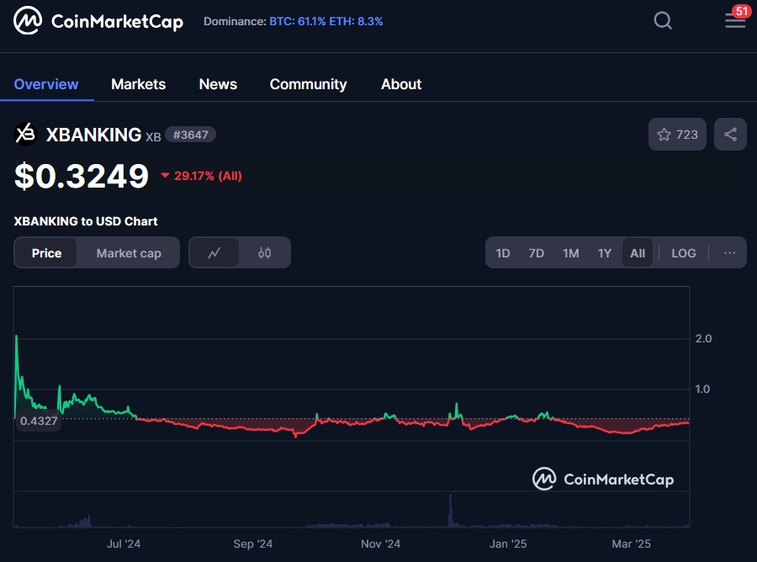The image size is (757, 562).
Task: Click the 1.0 y-axis label
Action: point(702,389)
